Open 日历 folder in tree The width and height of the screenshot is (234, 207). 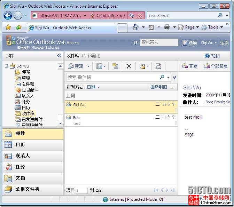[23, 108]
